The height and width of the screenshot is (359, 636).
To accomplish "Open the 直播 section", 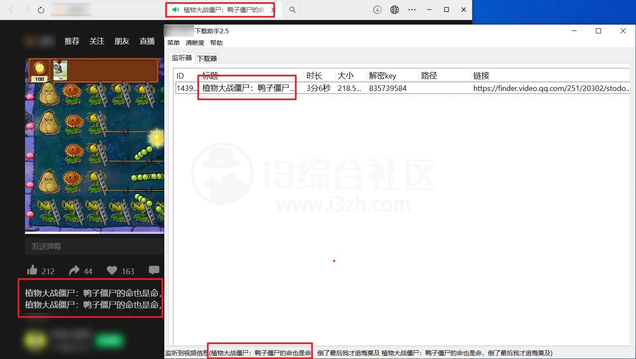I will pos(147,41).
